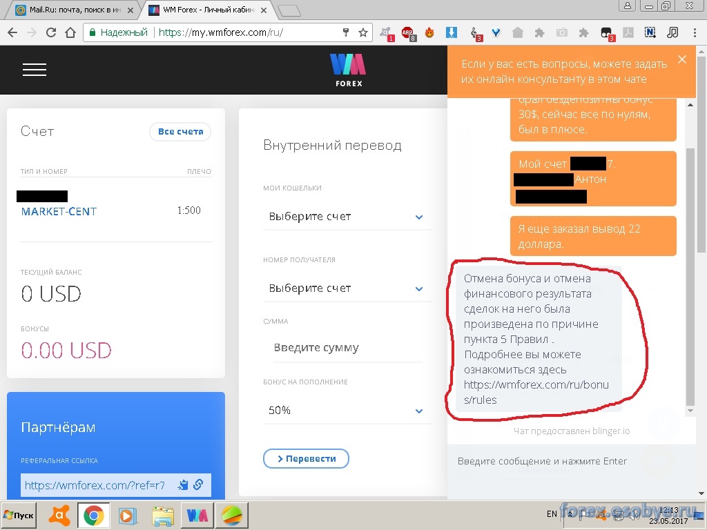Click the "1:500" leverage value
Screen dimensions: 707x530
tap(189, 210)
